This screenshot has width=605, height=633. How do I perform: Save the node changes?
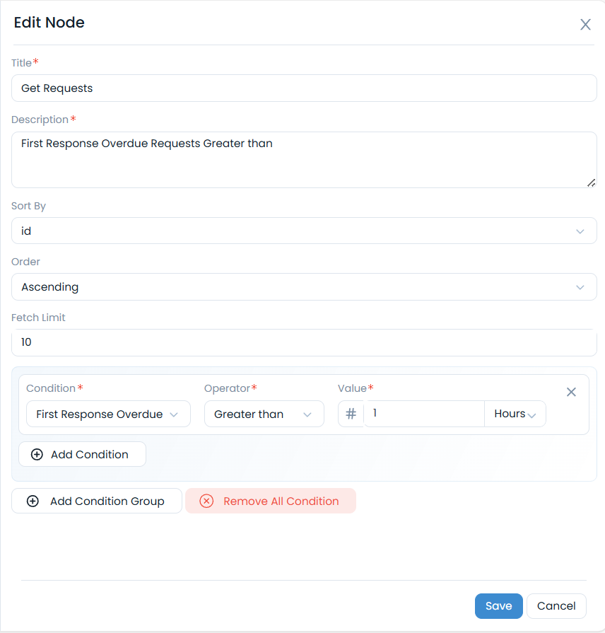point(498,606)
